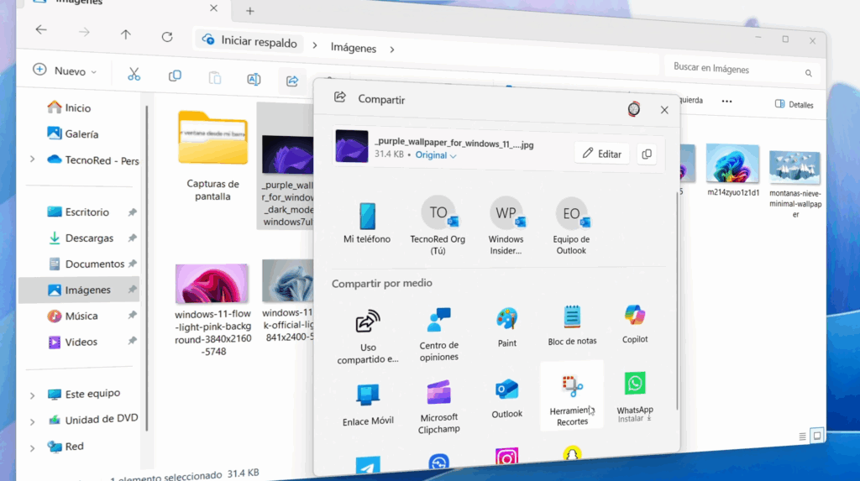Share with Equipo de Outlook contact
Screen dimensions: 860x481
tap(571, 226)
